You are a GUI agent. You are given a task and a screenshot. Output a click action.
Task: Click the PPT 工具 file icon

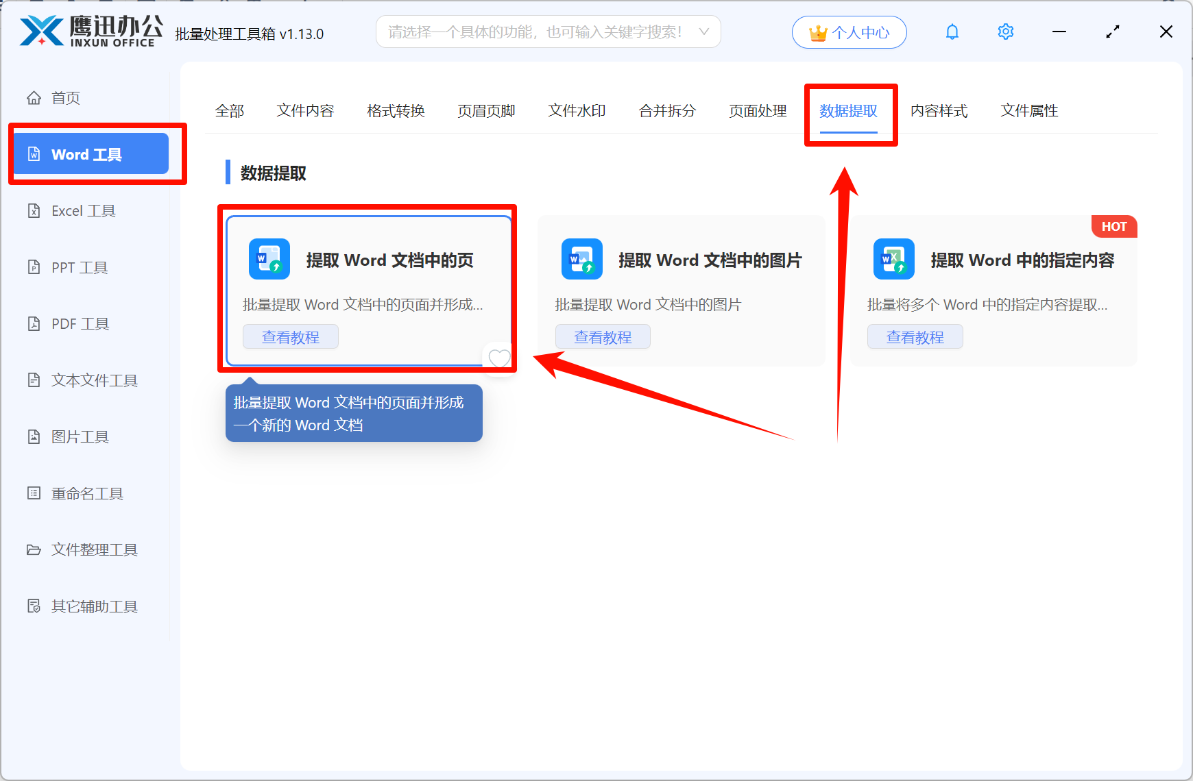pos(34,267)
